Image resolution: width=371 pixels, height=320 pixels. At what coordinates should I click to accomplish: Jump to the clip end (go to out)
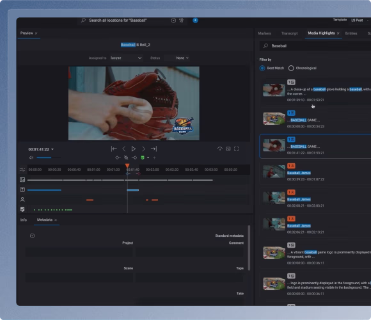click(154, 149)
